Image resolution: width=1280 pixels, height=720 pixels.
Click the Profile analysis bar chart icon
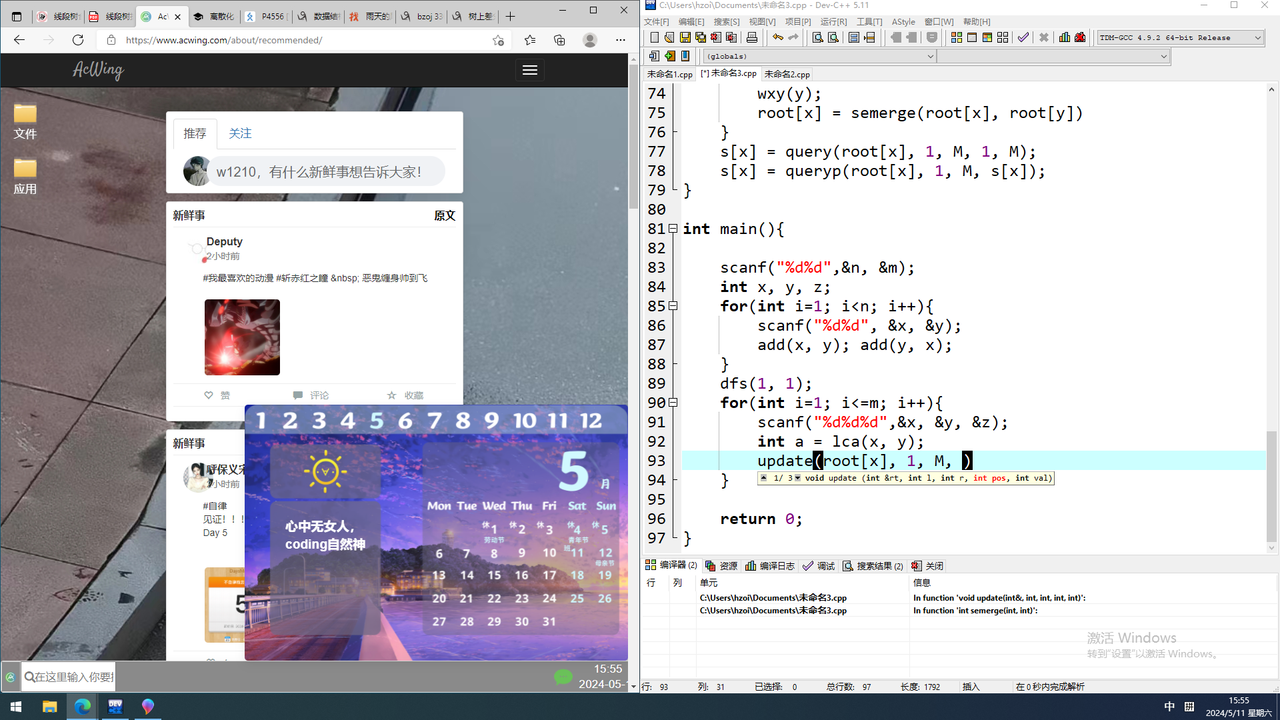[1064, 38]
